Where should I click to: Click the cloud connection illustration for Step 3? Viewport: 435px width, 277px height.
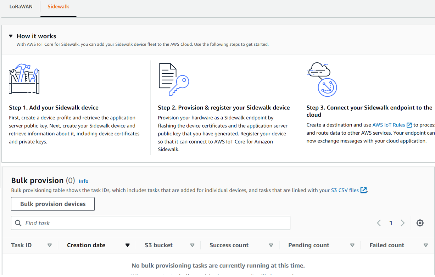coord(322,79)
